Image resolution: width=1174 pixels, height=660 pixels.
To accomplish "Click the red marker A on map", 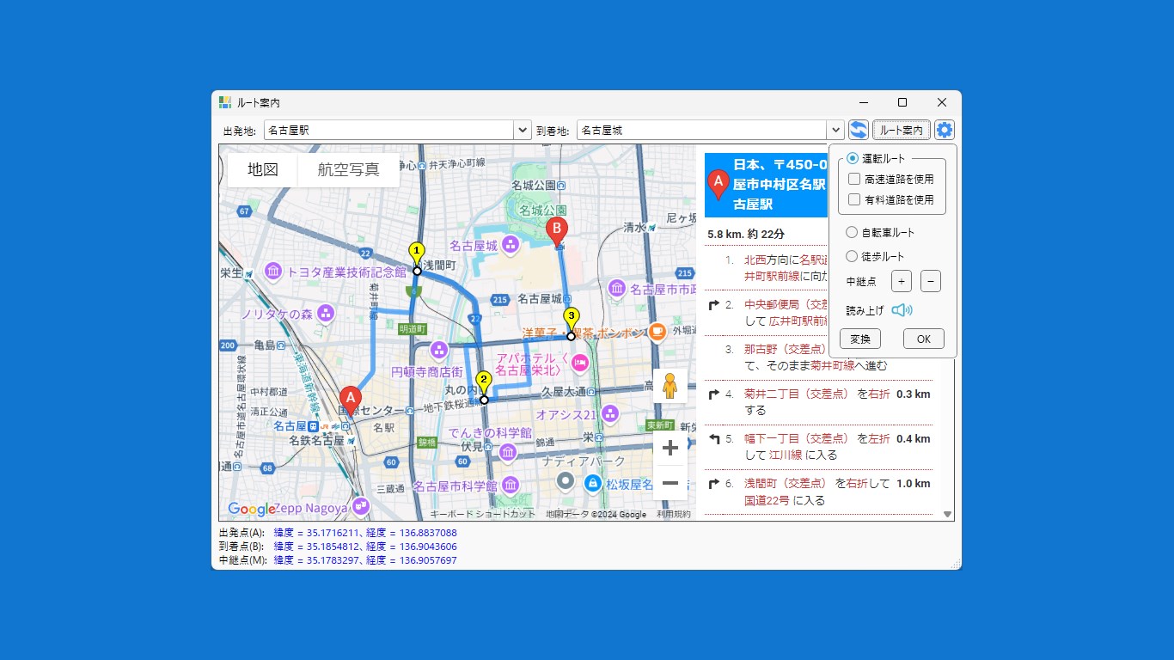I will (350, 401).
